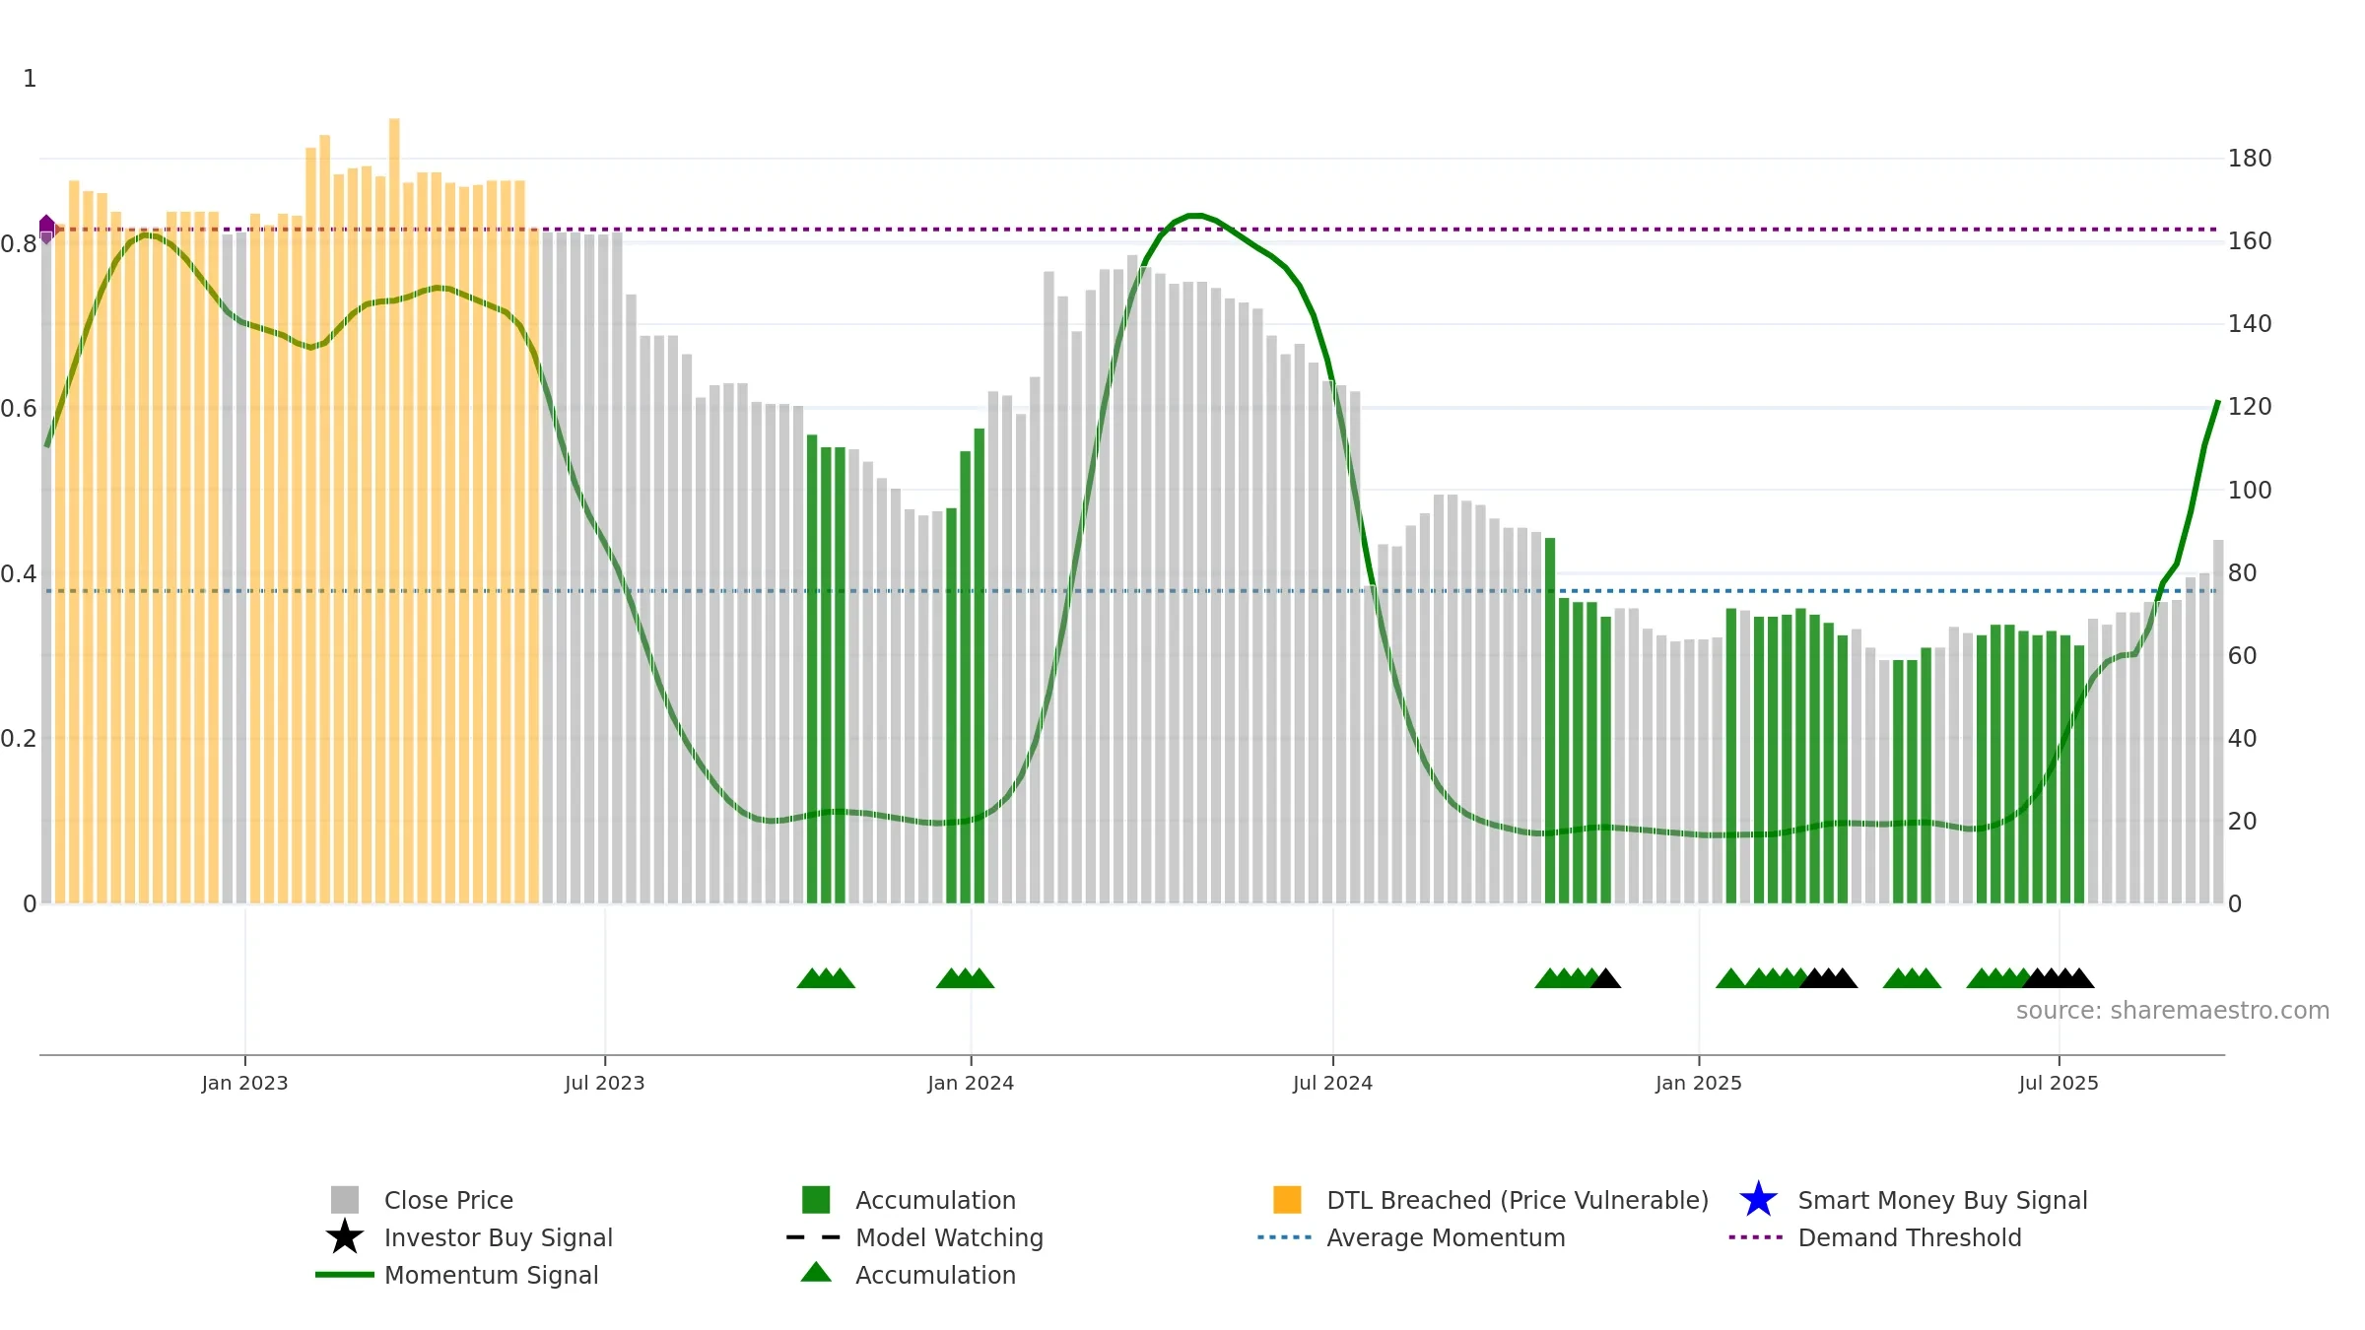
Task: Click the black Investor Buy Signal star
Action: [x=345, y=1237]
